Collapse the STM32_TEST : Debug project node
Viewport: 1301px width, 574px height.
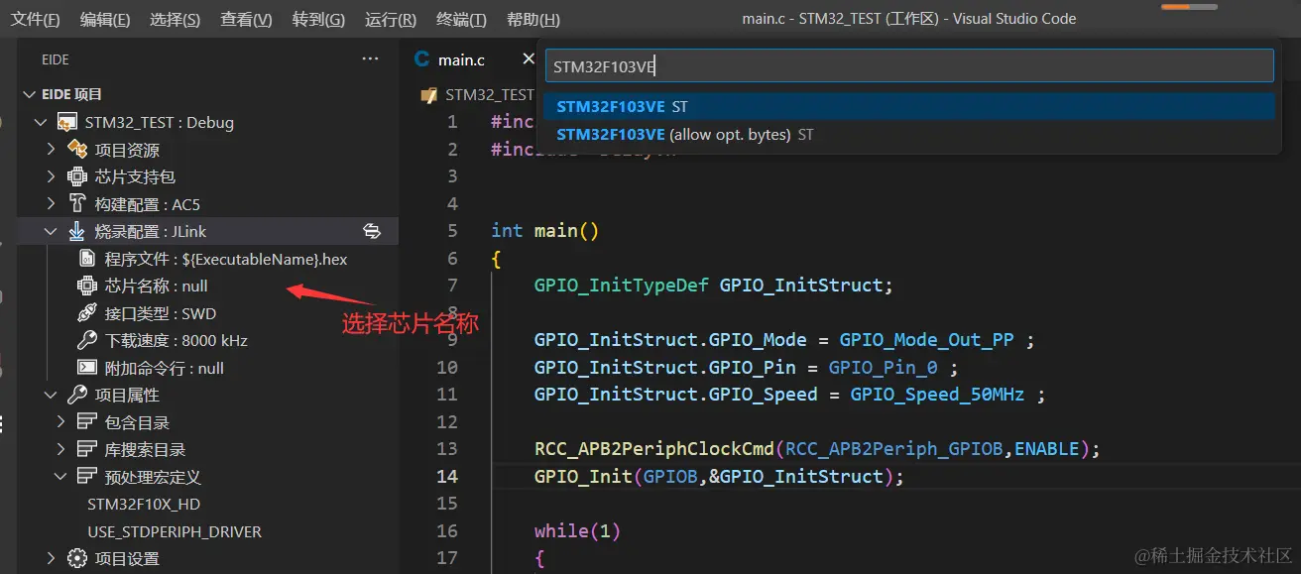[41, 123]
